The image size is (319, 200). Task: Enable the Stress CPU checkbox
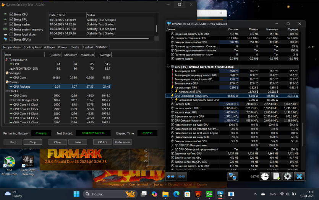pos(11,14)
